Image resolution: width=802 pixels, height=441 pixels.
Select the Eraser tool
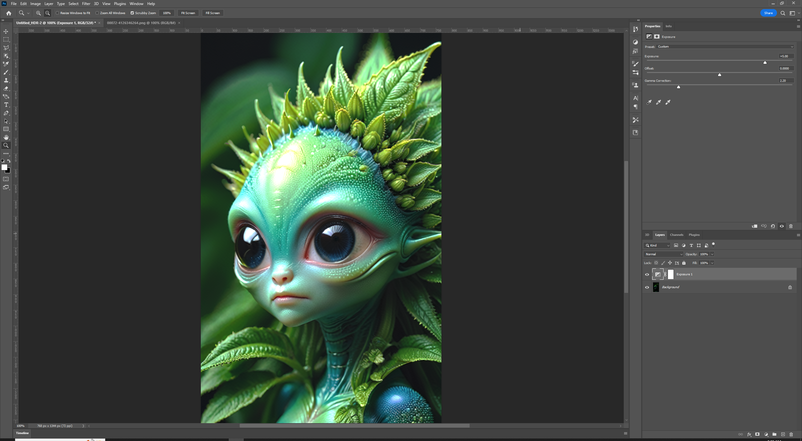click(6, 89)
